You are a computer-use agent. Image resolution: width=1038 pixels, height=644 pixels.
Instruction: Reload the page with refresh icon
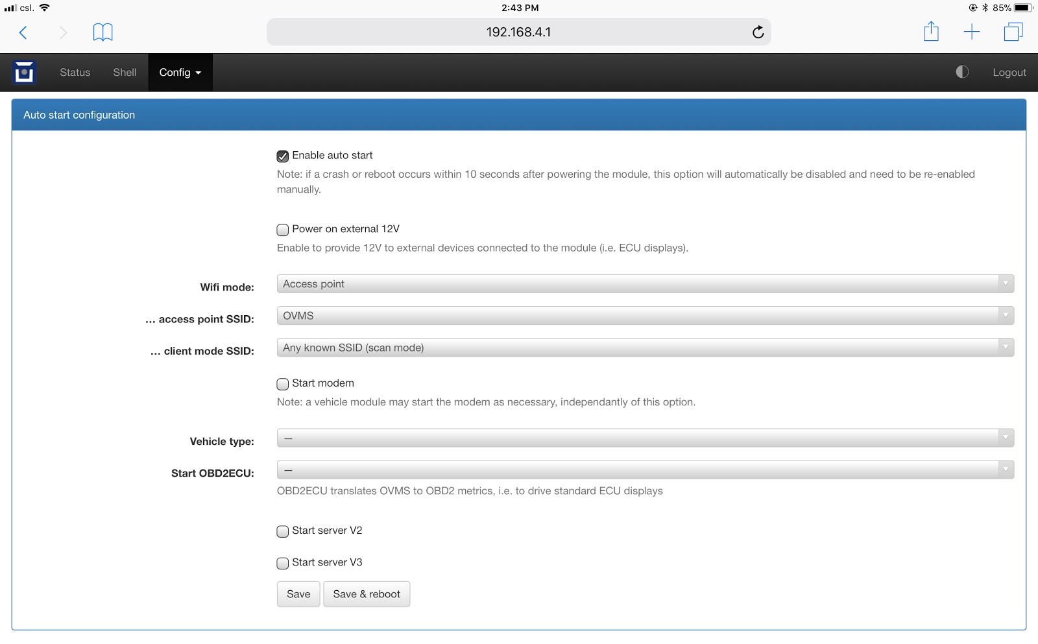click(x=758, y=32)
